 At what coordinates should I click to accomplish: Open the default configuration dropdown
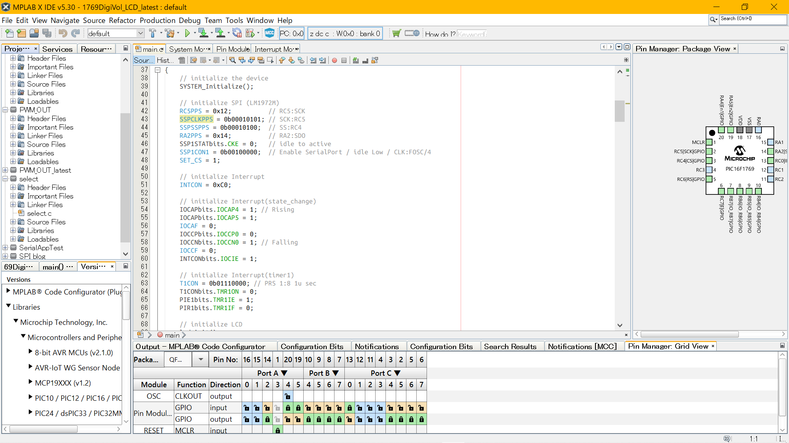pos(140,33)
